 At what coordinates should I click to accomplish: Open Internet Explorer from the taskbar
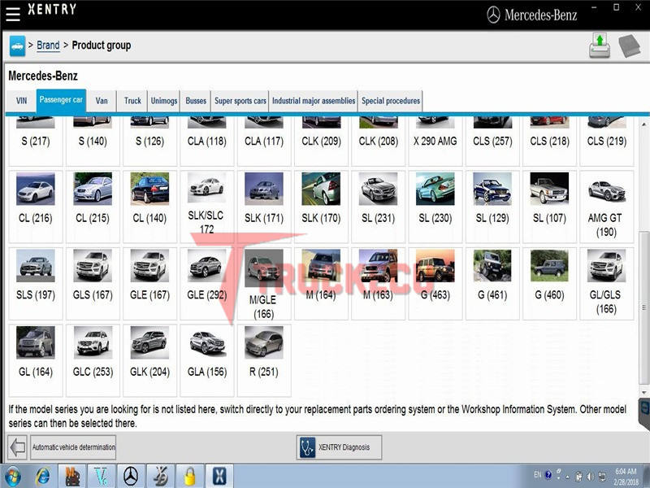[43, 475]
